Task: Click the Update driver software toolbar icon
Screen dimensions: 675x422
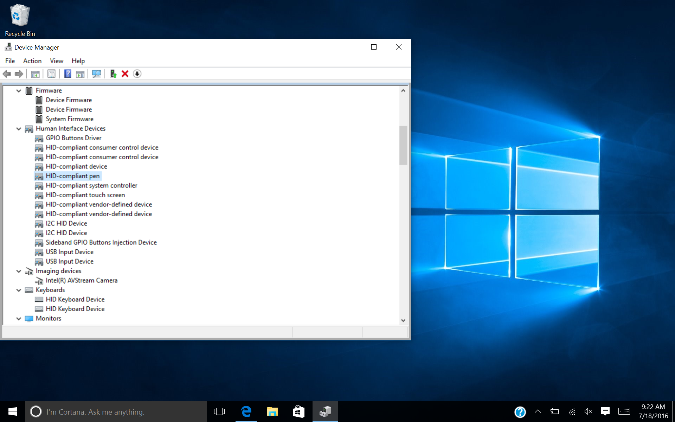Action: (x=113, y=74)
